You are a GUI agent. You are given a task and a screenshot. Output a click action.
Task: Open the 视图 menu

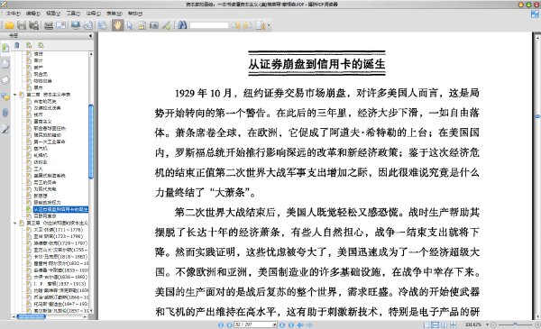[53, 14]
